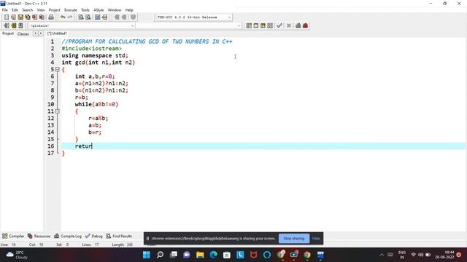The height and width of the screenshot is (262, 467).
Task: Open Find with the toolbar icon
Action: pyautogui.click(x=81, y=17)
